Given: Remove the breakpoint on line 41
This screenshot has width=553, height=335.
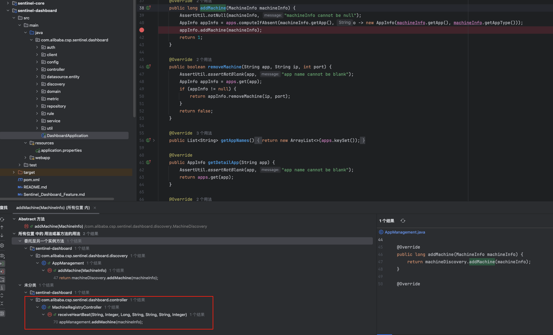Looking at the screenshot, I should click(x=141, y=30).
